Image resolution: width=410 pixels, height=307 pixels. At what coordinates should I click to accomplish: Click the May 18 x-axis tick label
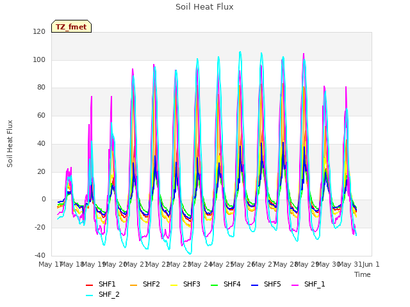72,264
